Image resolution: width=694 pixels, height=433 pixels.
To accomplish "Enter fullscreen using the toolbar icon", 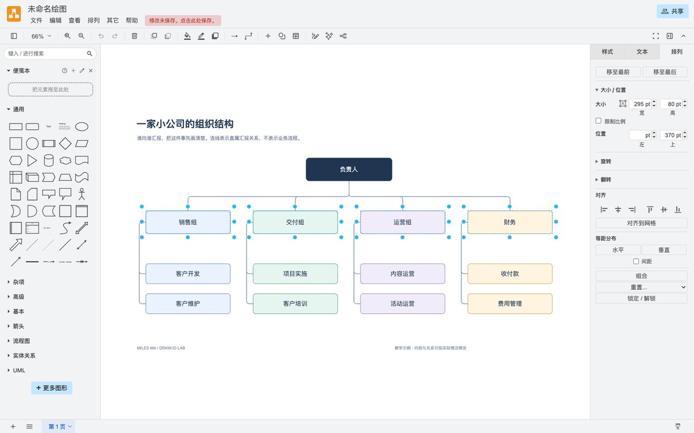I will pos(656,36).
